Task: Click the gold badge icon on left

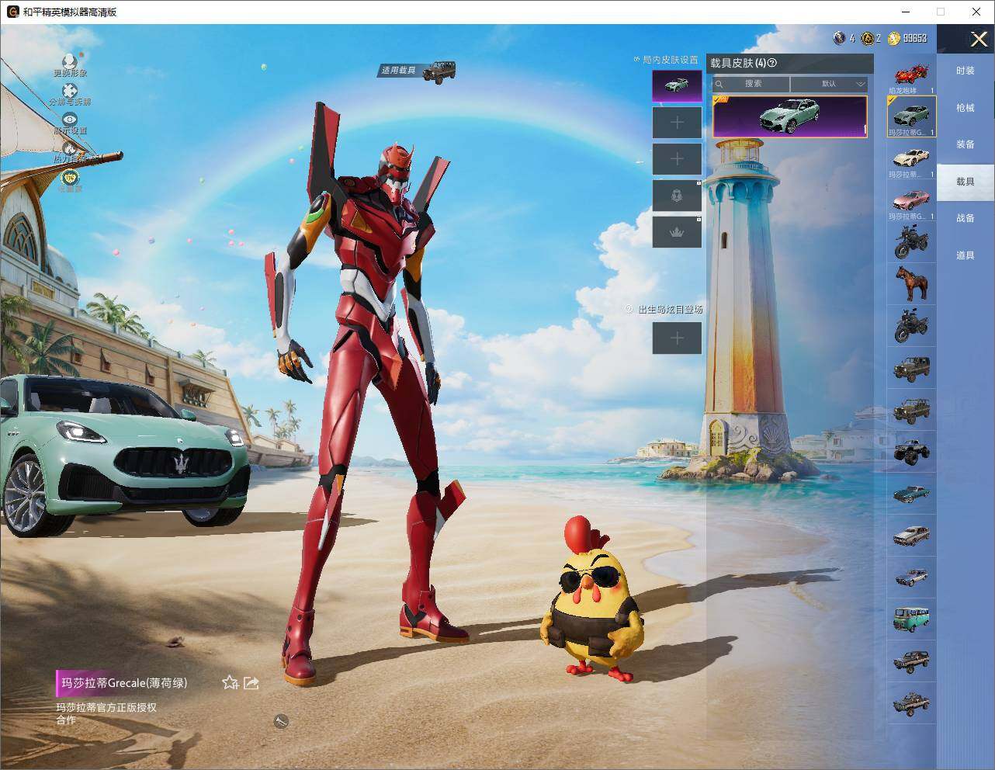Action: [x=70, y=177]
